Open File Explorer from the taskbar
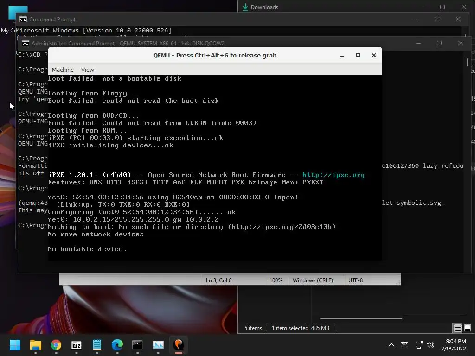 coord(35,345)
